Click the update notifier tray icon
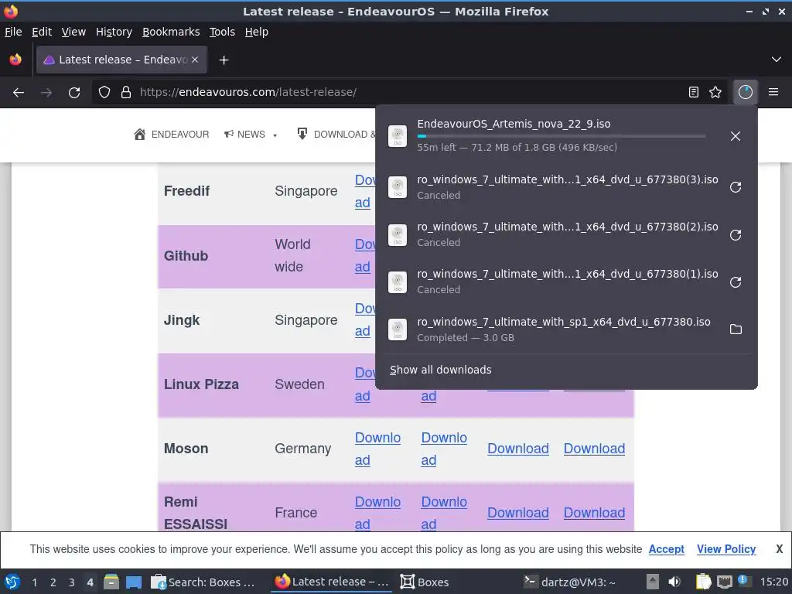 (743, 581)
